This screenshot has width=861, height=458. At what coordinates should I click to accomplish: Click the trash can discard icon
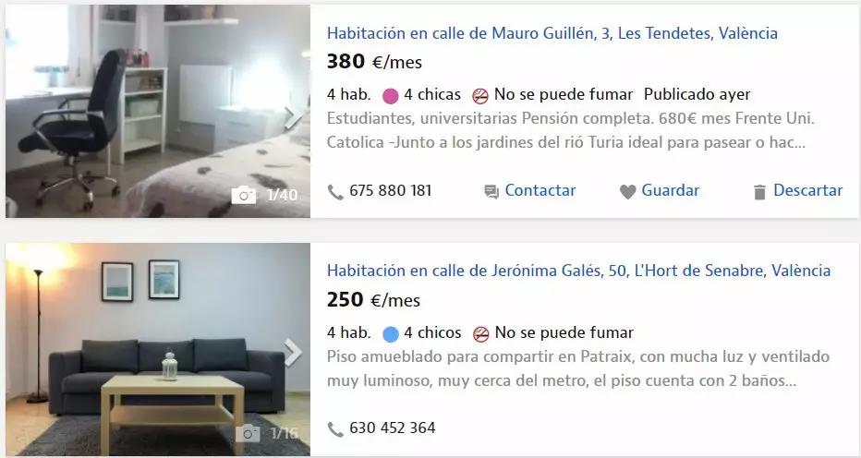pyautogui.click(x=759, y=192)
